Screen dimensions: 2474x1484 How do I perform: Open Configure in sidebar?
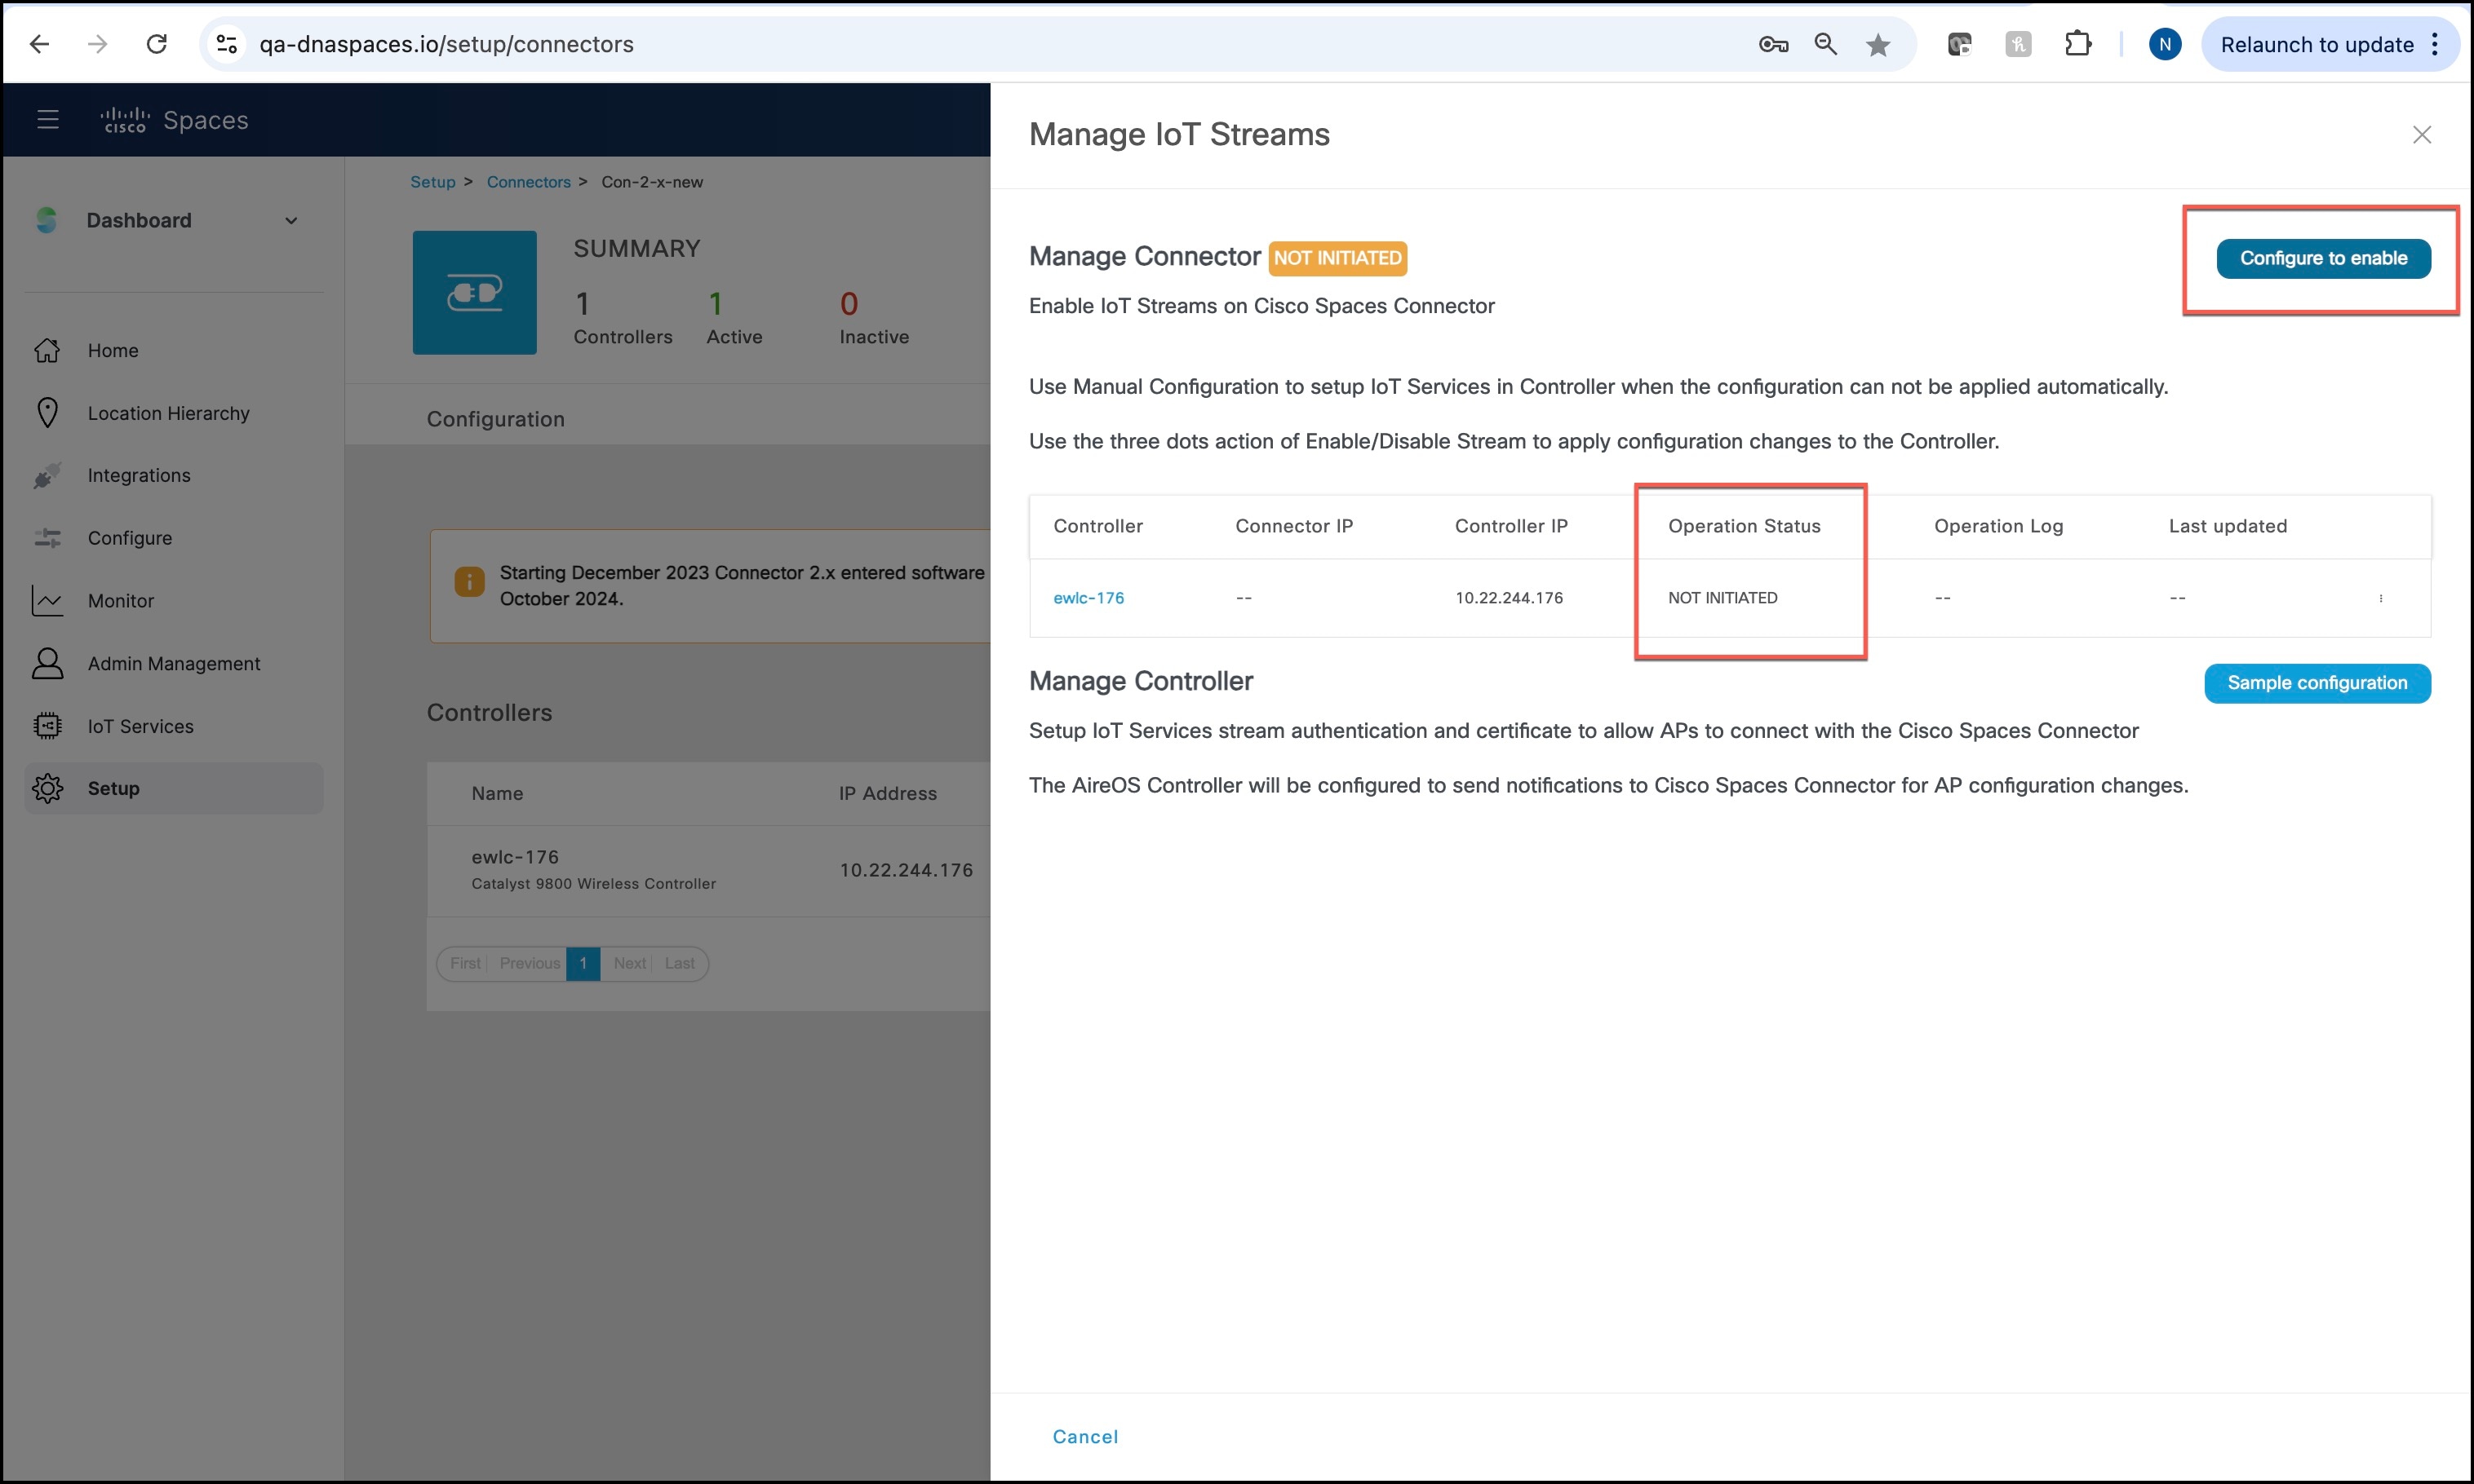point(129,538)
